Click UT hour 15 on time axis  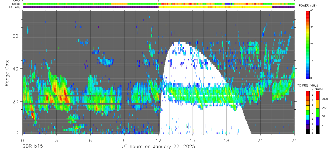click(192, 140)
